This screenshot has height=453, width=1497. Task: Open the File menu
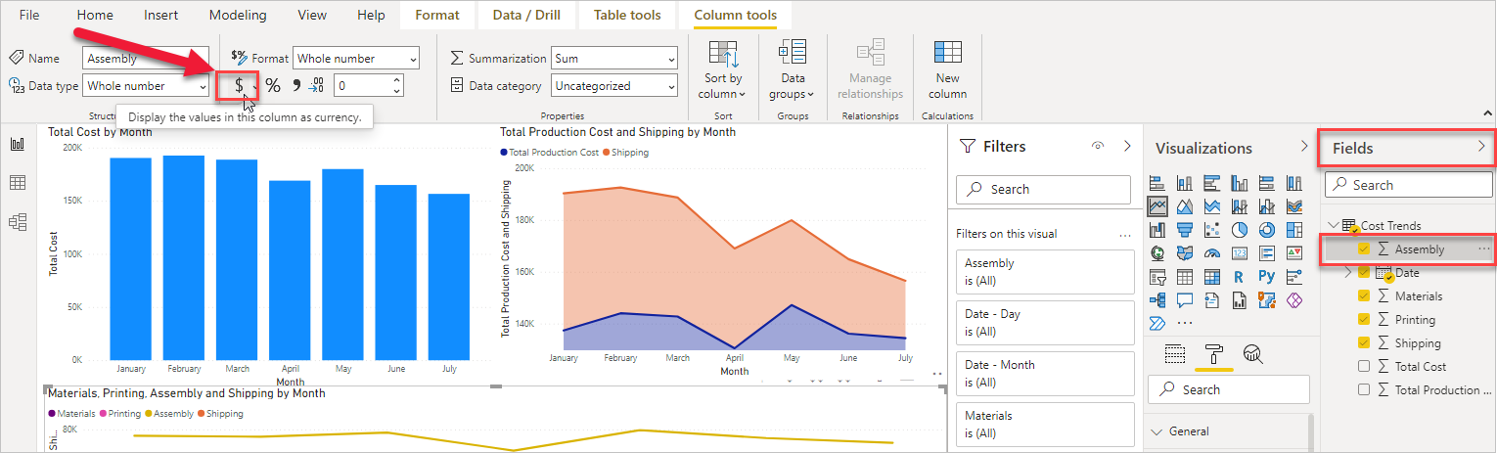pos(29,15)
